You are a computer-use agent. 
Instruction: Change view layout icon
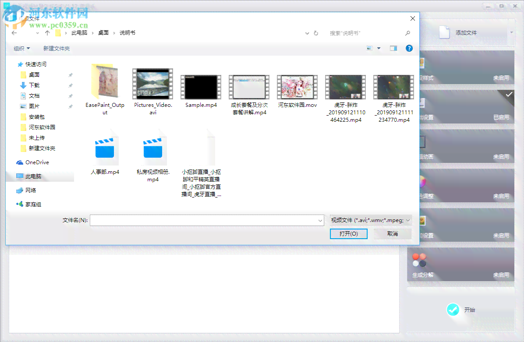[x=369, y=49]
